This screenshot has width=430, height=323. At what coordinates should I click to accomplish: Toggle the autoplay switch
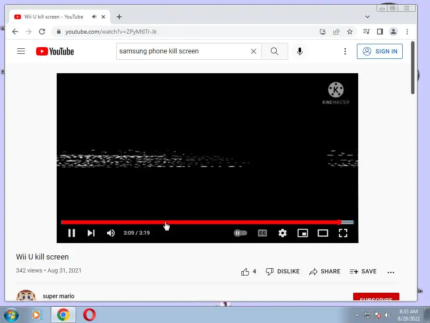click(240, 233)
